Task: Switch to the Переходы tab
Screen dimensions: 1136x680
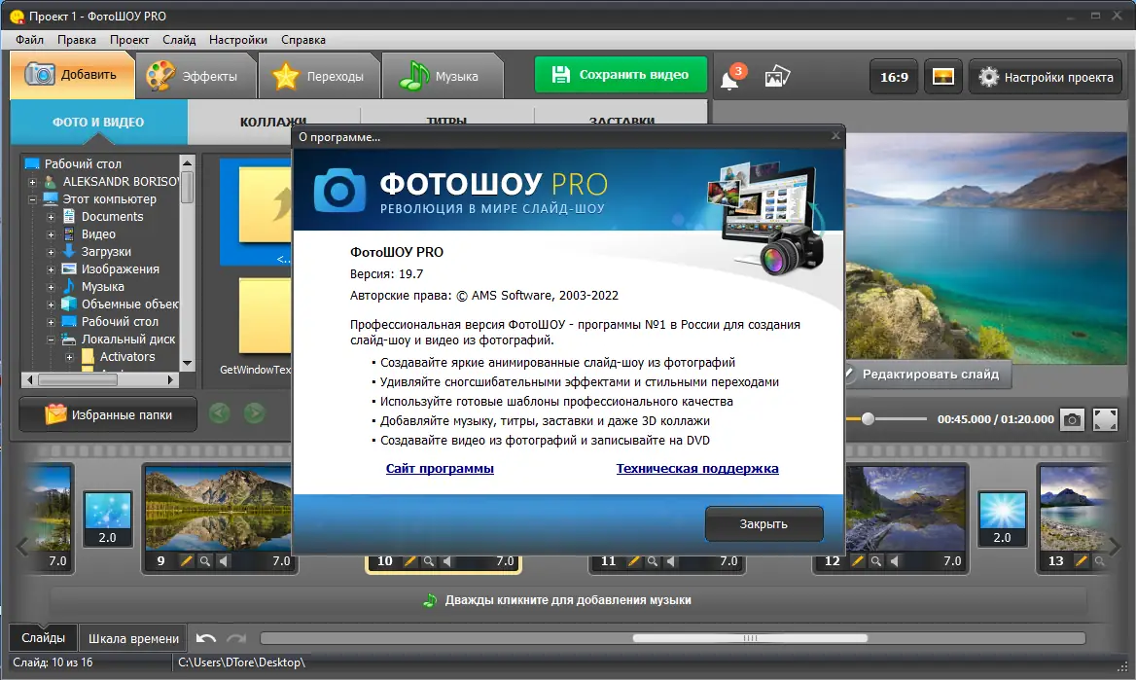Action: [319, 76]
